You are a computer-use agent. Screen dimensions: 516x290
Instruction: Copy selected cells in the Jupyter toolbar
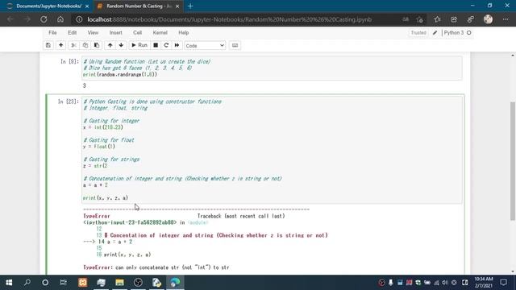click(x=85, y=45)
